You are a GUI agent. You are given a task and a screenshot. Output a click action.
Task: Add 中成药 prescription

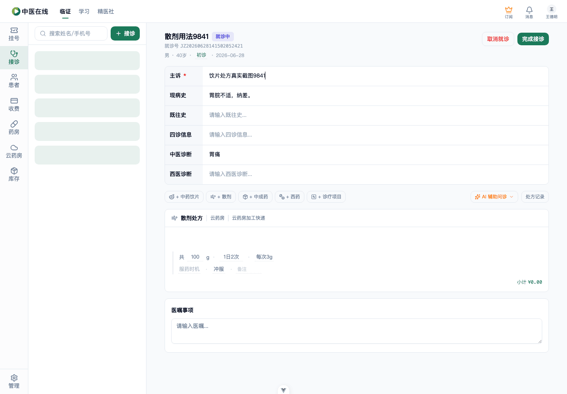pyautogui.click(x=255, y=197)
